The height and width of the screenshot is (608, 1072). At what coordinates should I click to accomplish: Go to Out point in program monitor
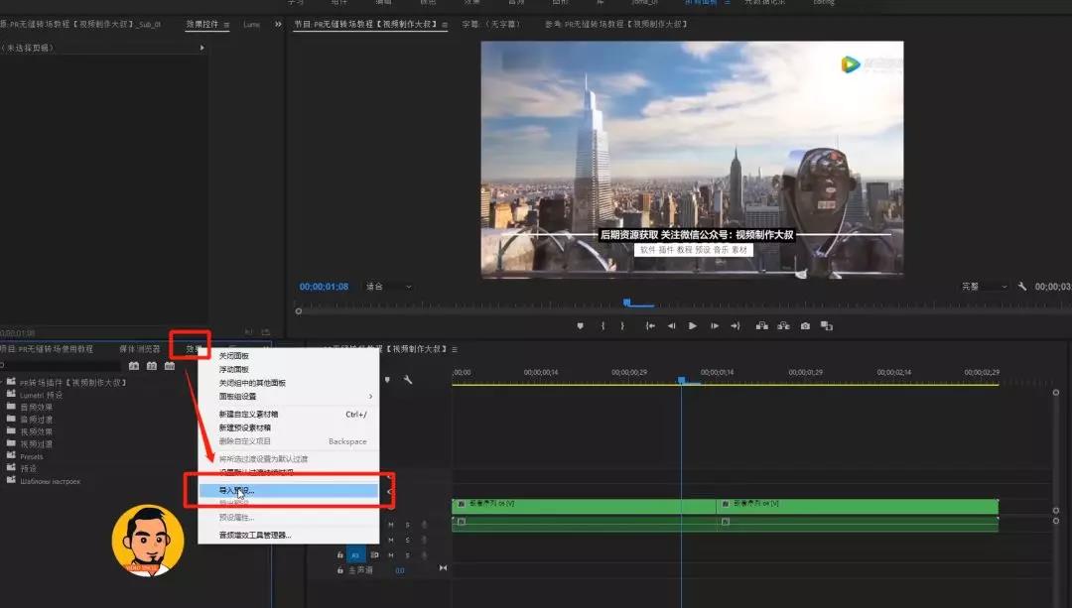pyautogui.click(x=736, y=326)
